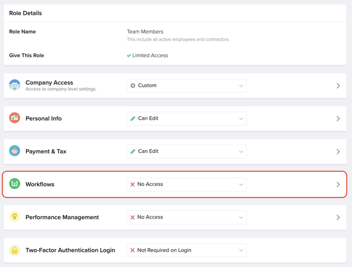Click the Payment & Tax piggy bank icon
Screen dimensions: 352x267
(15, 151)
